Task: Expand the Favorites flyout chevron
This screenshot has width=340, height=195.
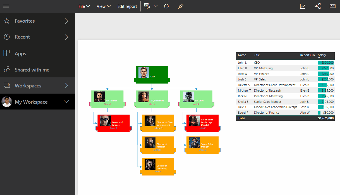Action: [66, 21]
